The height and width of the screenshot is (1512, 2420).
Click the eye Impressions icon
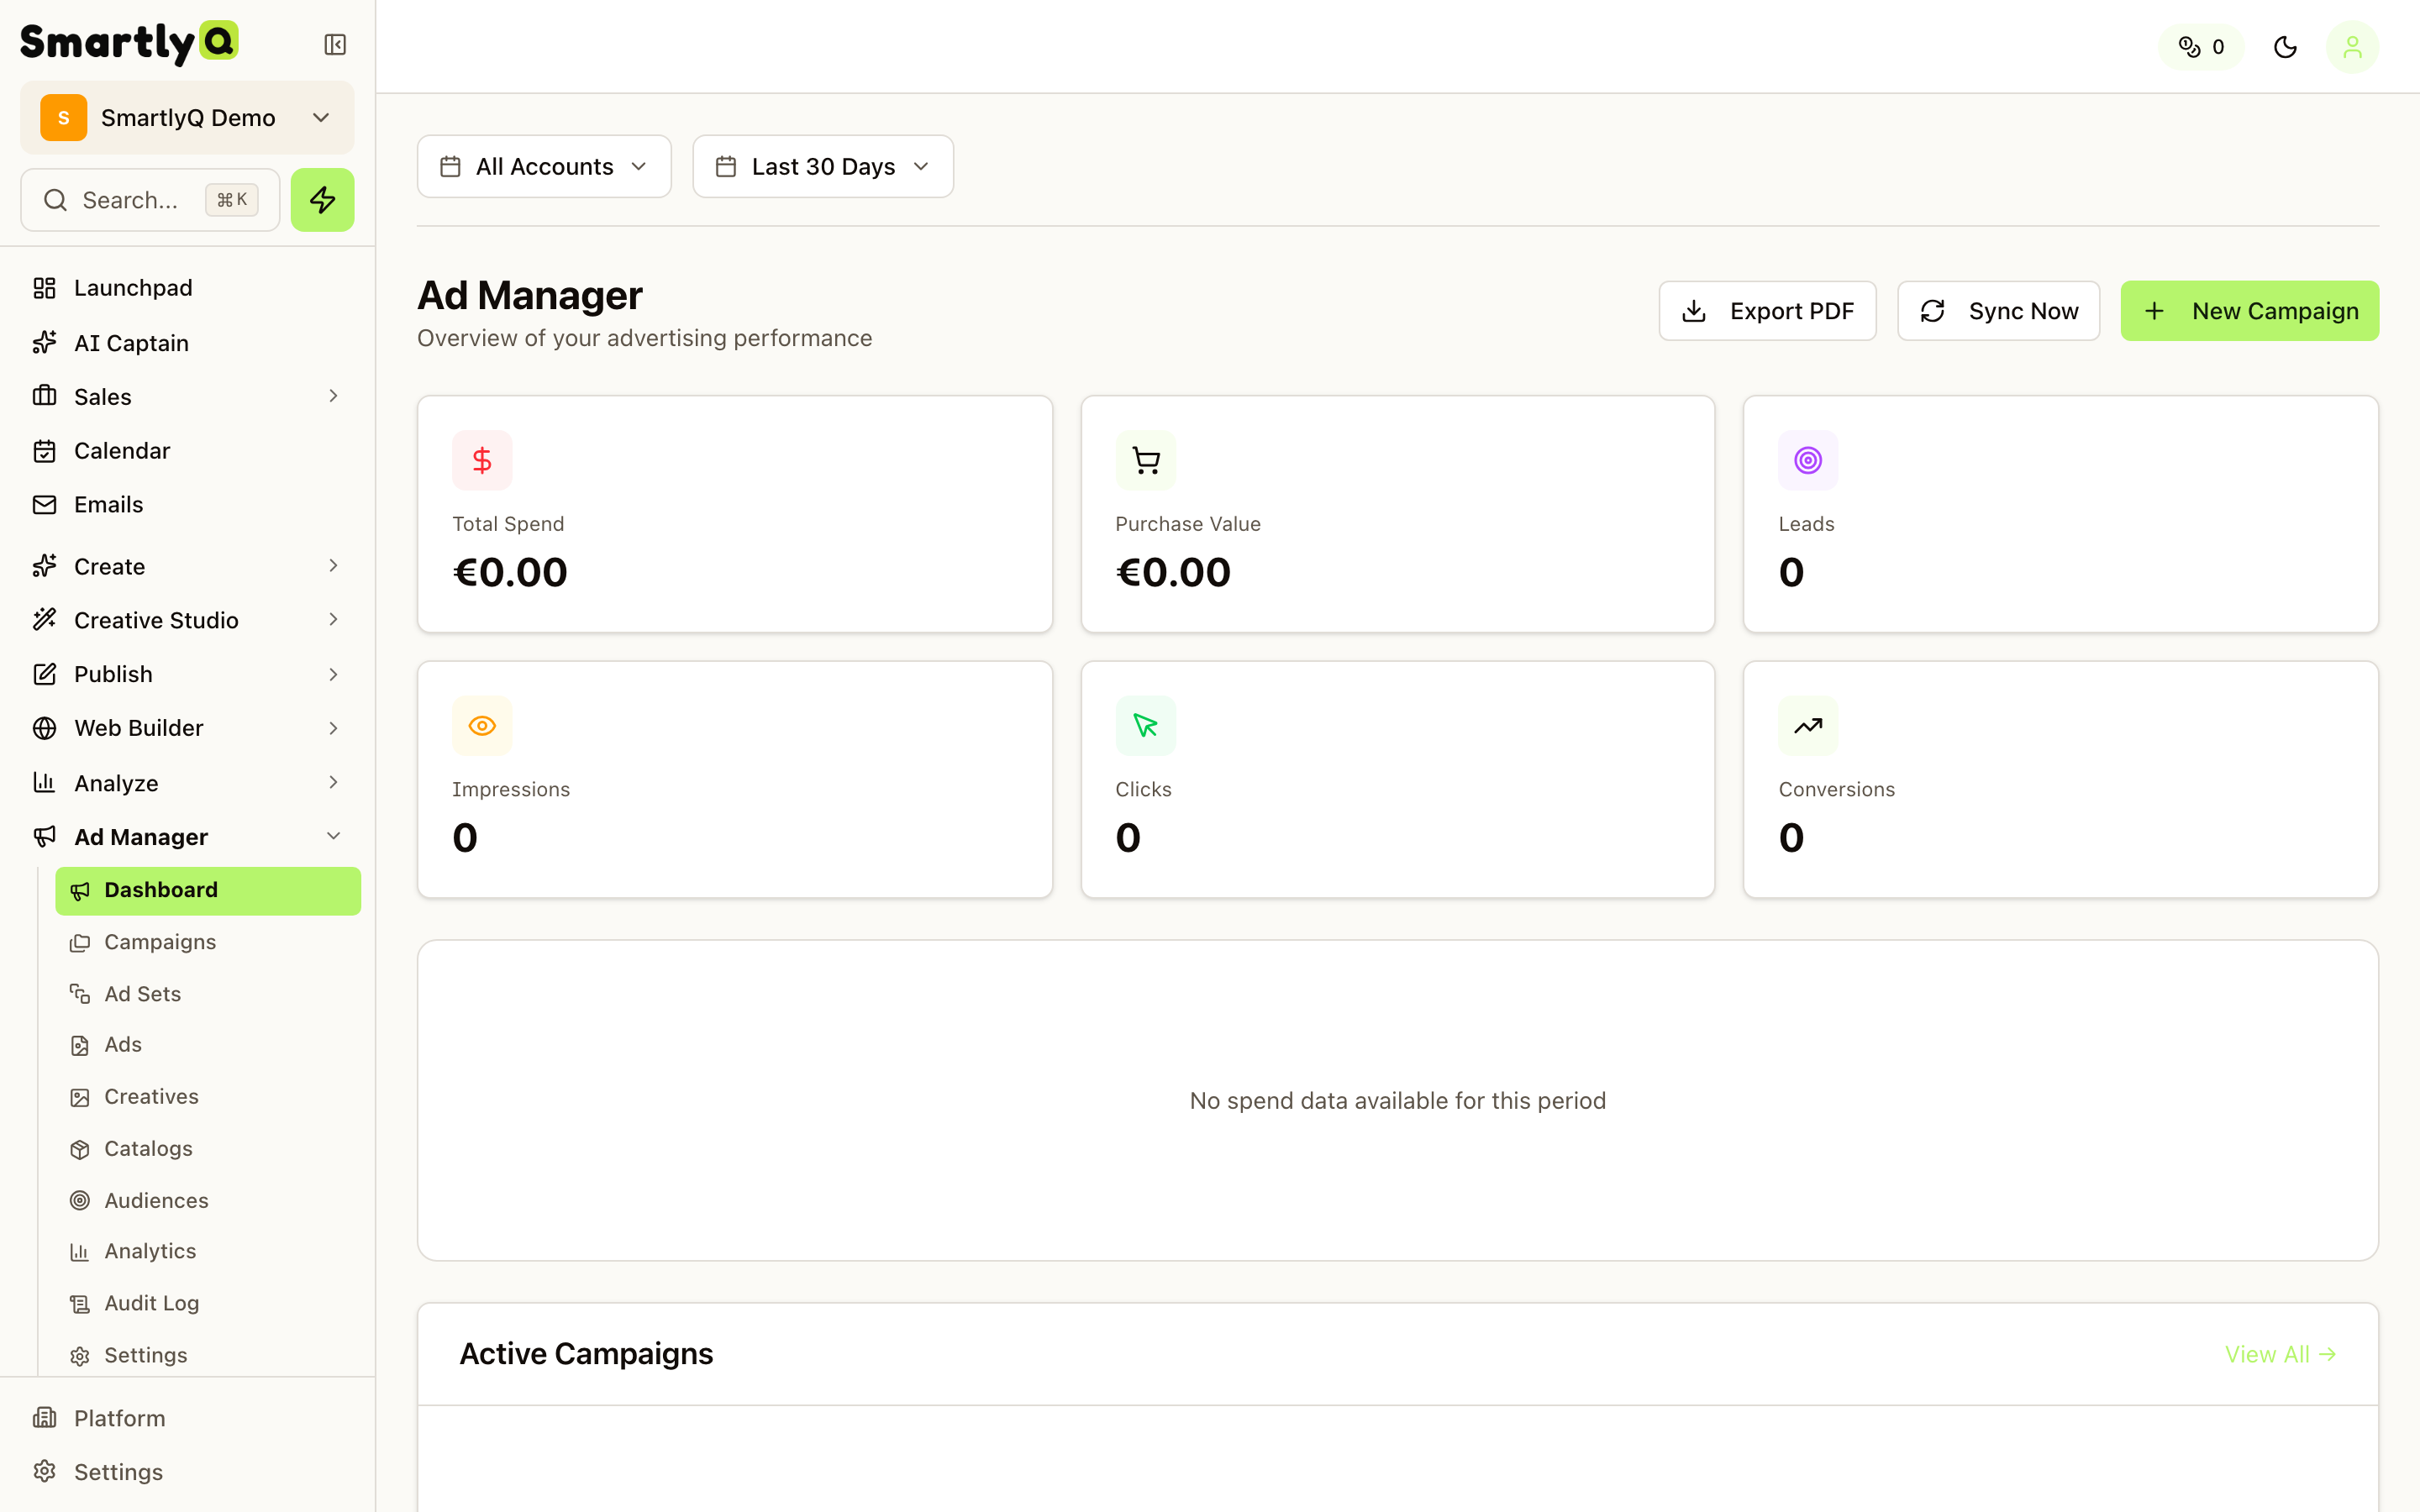[482, 725]
